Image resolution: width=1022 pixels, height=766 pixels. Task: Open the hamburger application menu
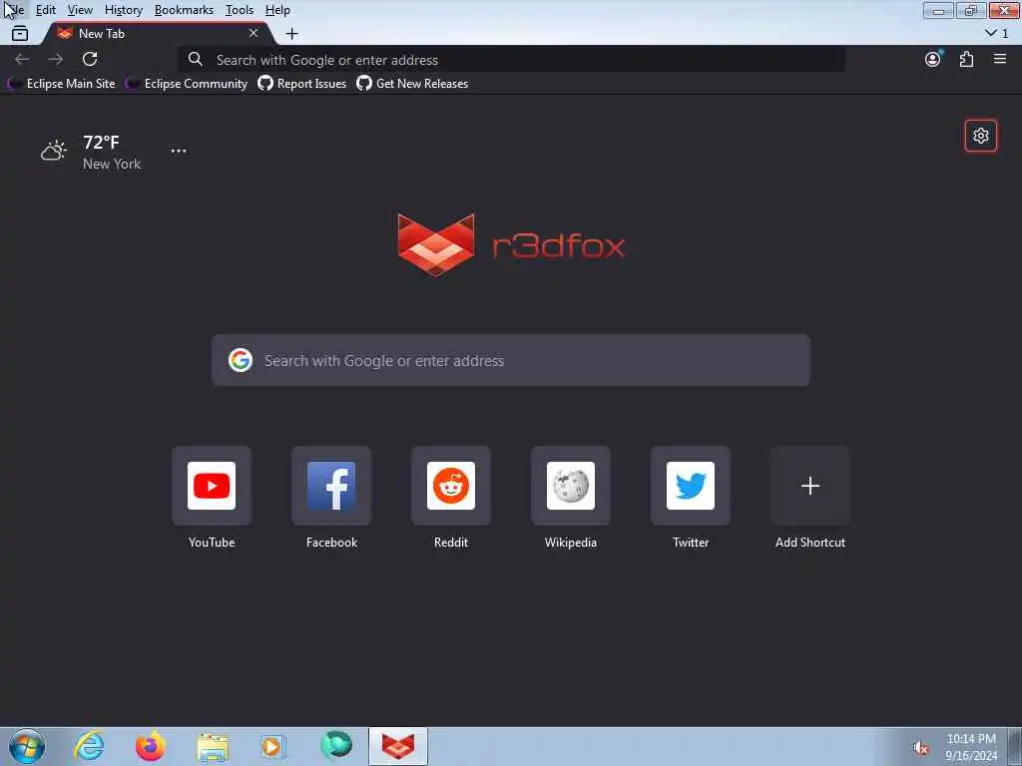click(1000, 59)
